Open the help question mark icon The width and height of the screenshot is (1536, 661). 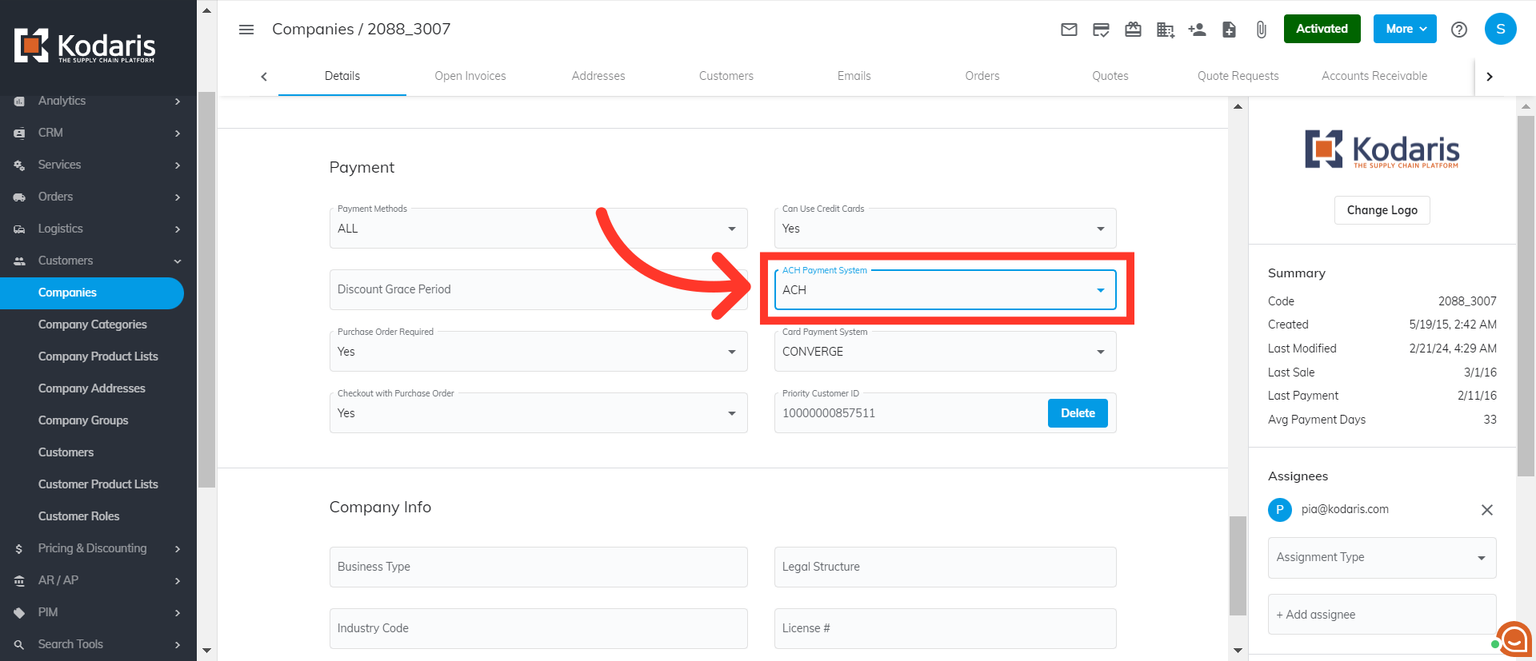pos(1459,30)
